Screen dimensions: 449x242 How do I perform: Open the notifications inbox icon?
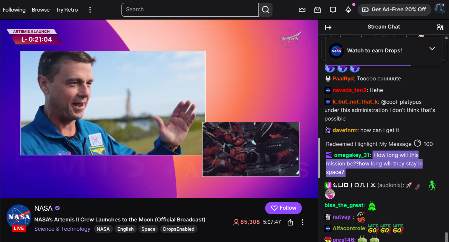[317, 10]
